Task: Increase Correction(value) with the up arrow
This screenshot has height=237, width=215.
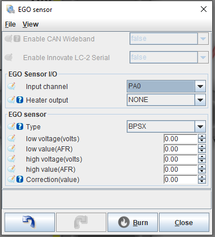Action: (x=202, y=177)
